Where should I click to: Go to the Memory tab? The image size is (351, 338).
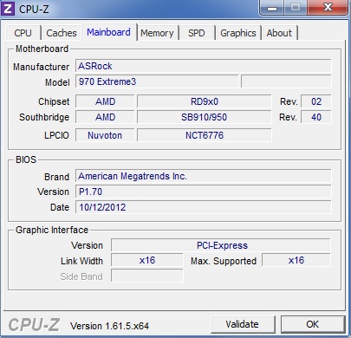[x=157, y=33]
